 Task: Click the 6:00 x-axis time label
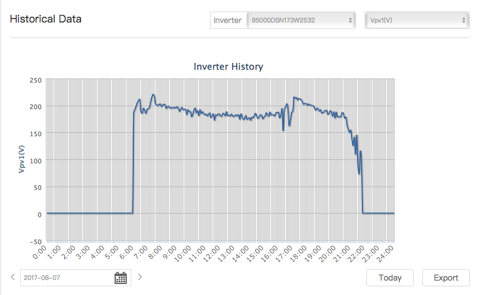click(x=128, y=253)
